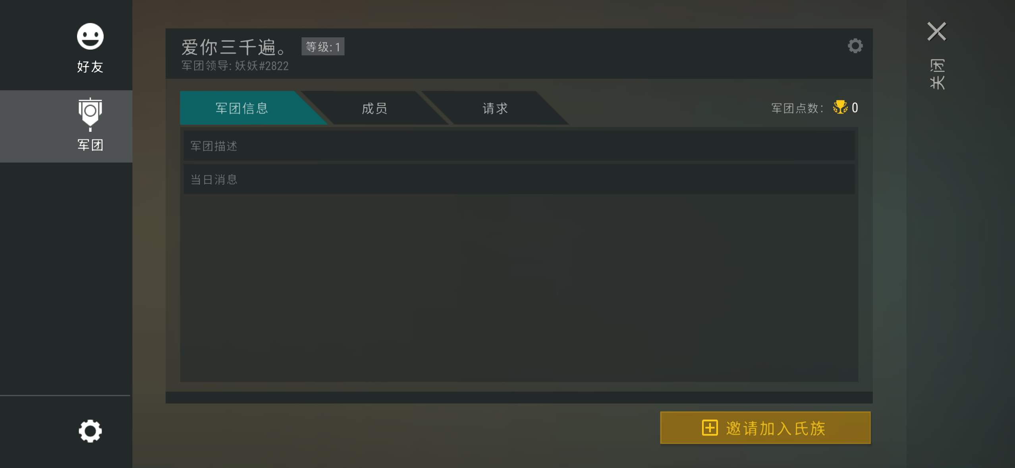The image size is (1015, 468).
Task: Click the plus icon on invite button
Action: click(710, 428)
